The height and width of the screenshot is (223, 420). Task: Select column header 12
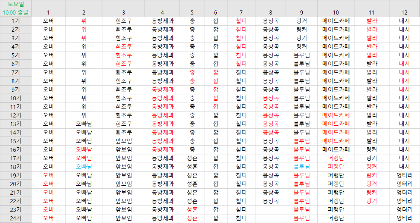click(x=404, y=12)
